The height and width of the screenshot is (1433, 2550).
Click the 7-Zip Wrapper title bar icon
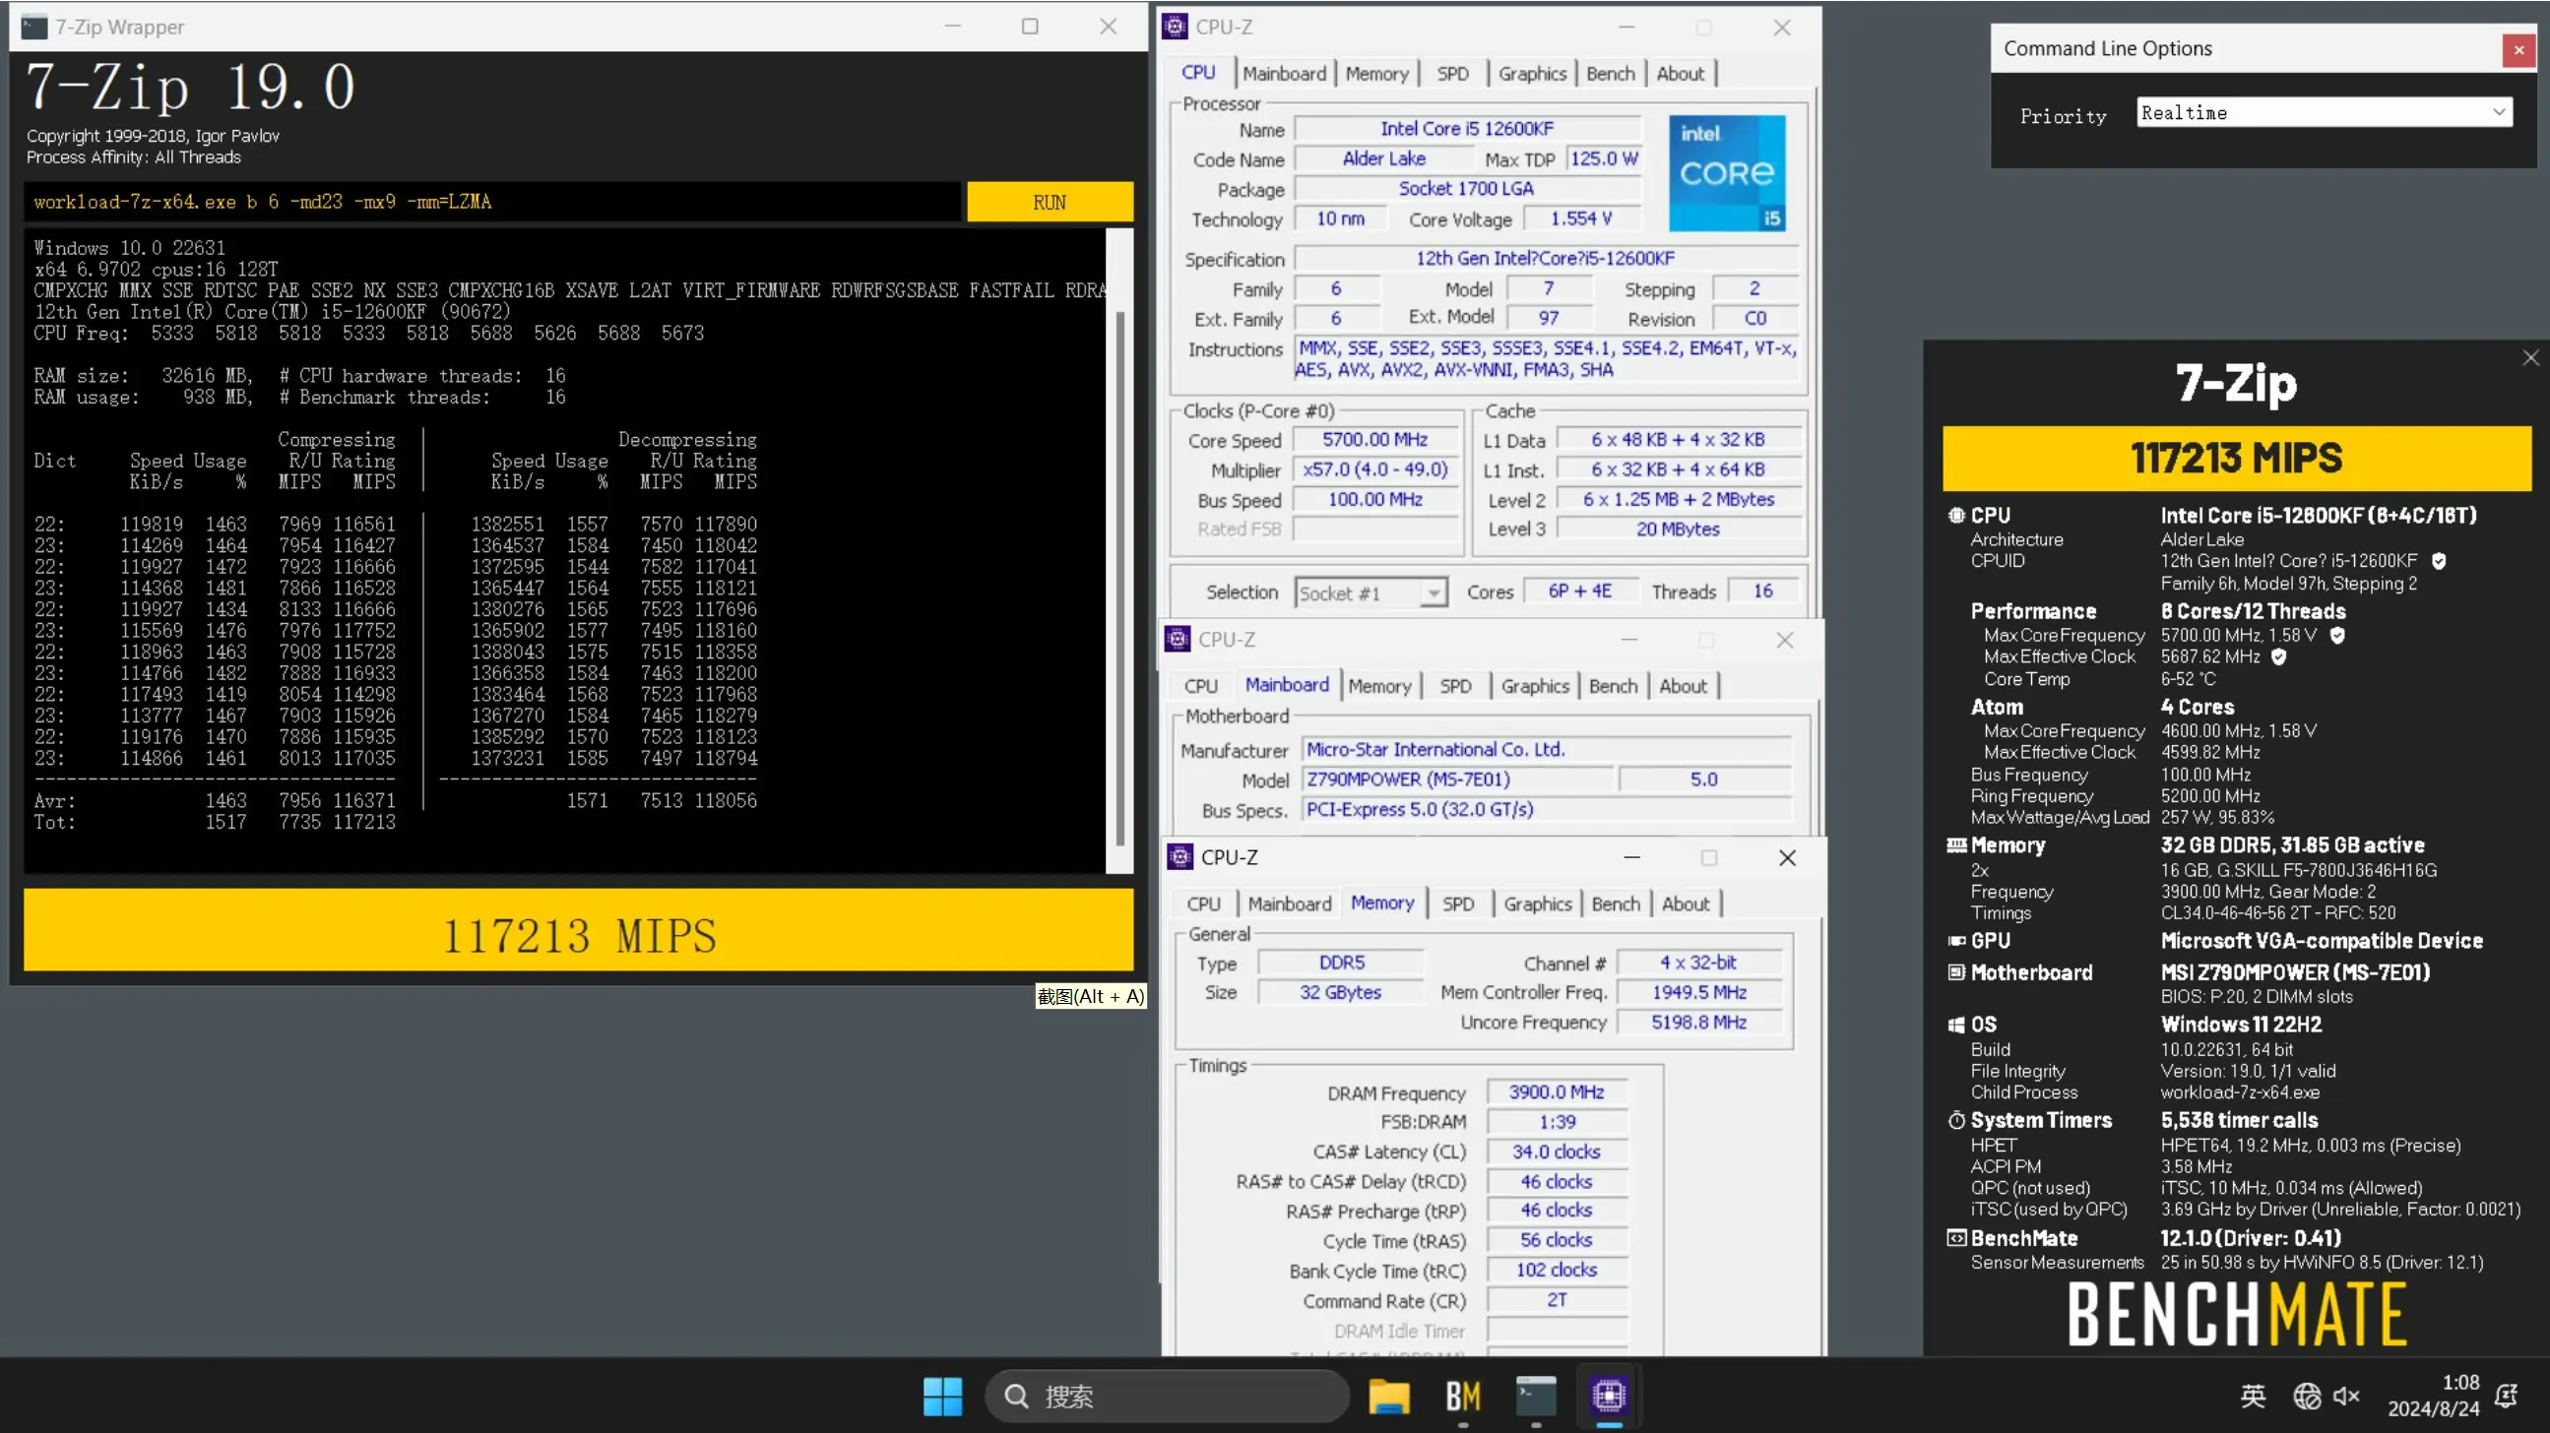(x=34, y=27)
